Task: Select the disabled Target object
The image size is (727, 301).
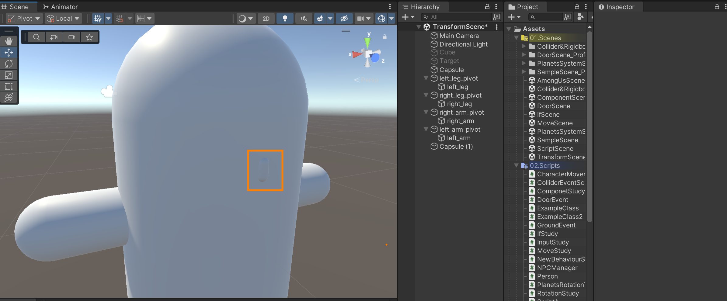Action: [x=449, y=61]
